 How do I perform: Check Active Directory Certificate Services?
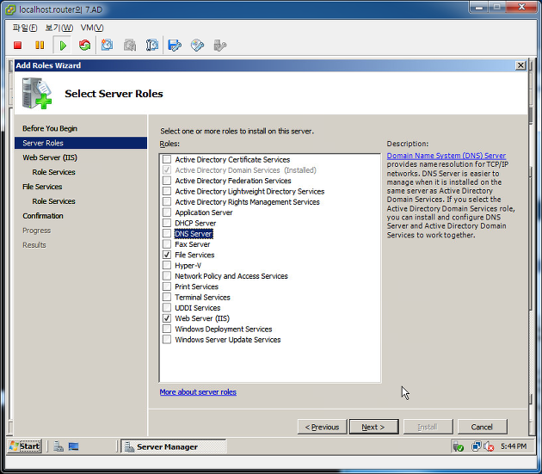[167, 159]
